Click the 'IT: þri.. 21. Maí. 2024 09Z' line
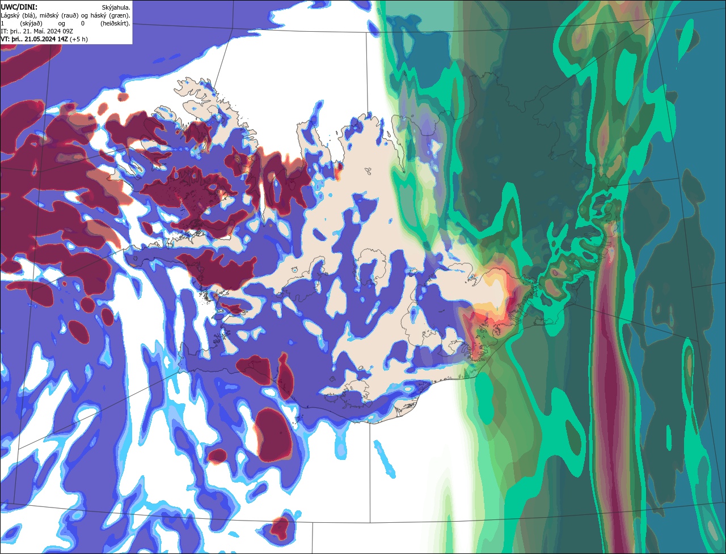This screenshot has width=726, height=554. pos(37,31)
